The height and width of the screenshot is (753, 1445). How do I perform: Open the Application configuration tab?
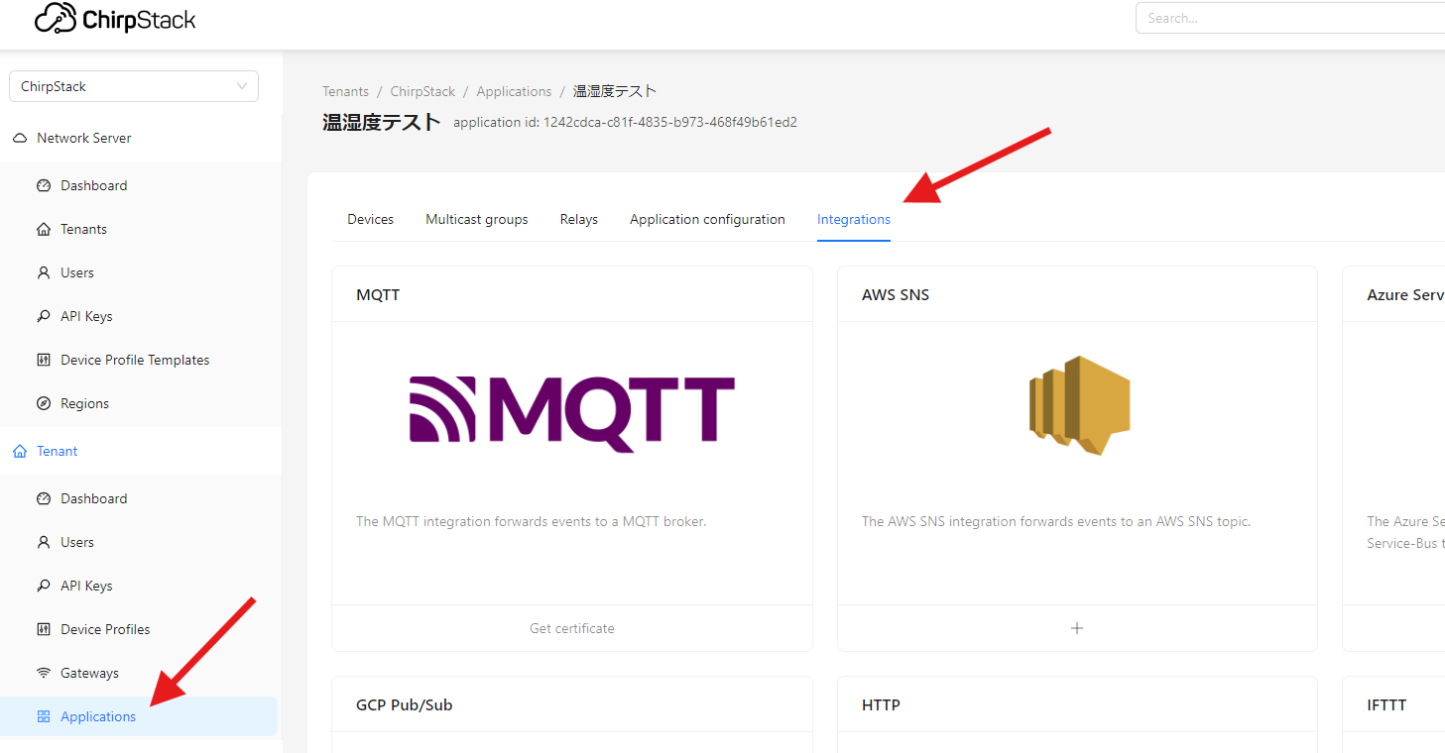(707, 219)
